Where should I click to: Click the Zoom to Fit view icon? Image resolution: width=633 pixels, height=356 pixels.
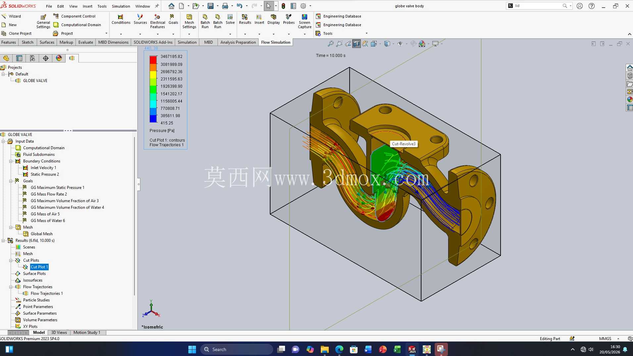tap(330, 44)
